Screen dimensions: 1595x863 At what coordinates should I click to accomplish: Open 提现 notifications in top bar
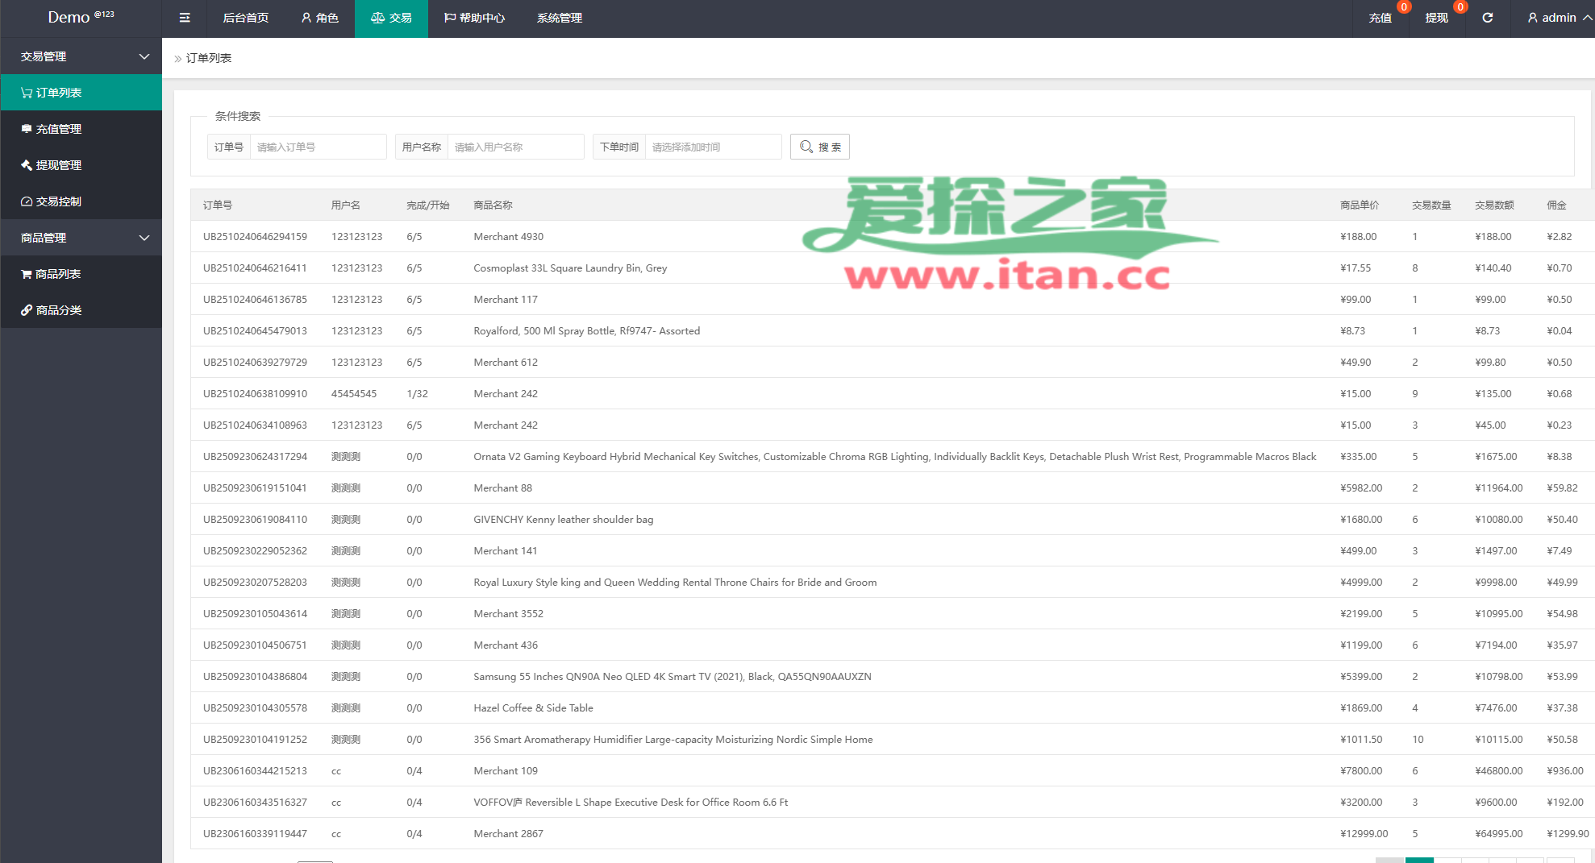click(x=1436, y=18)
